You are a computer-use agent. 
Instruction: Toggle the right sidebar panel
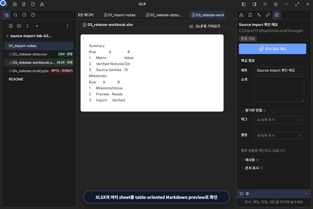pyautogui.click(x=254, y=4)
